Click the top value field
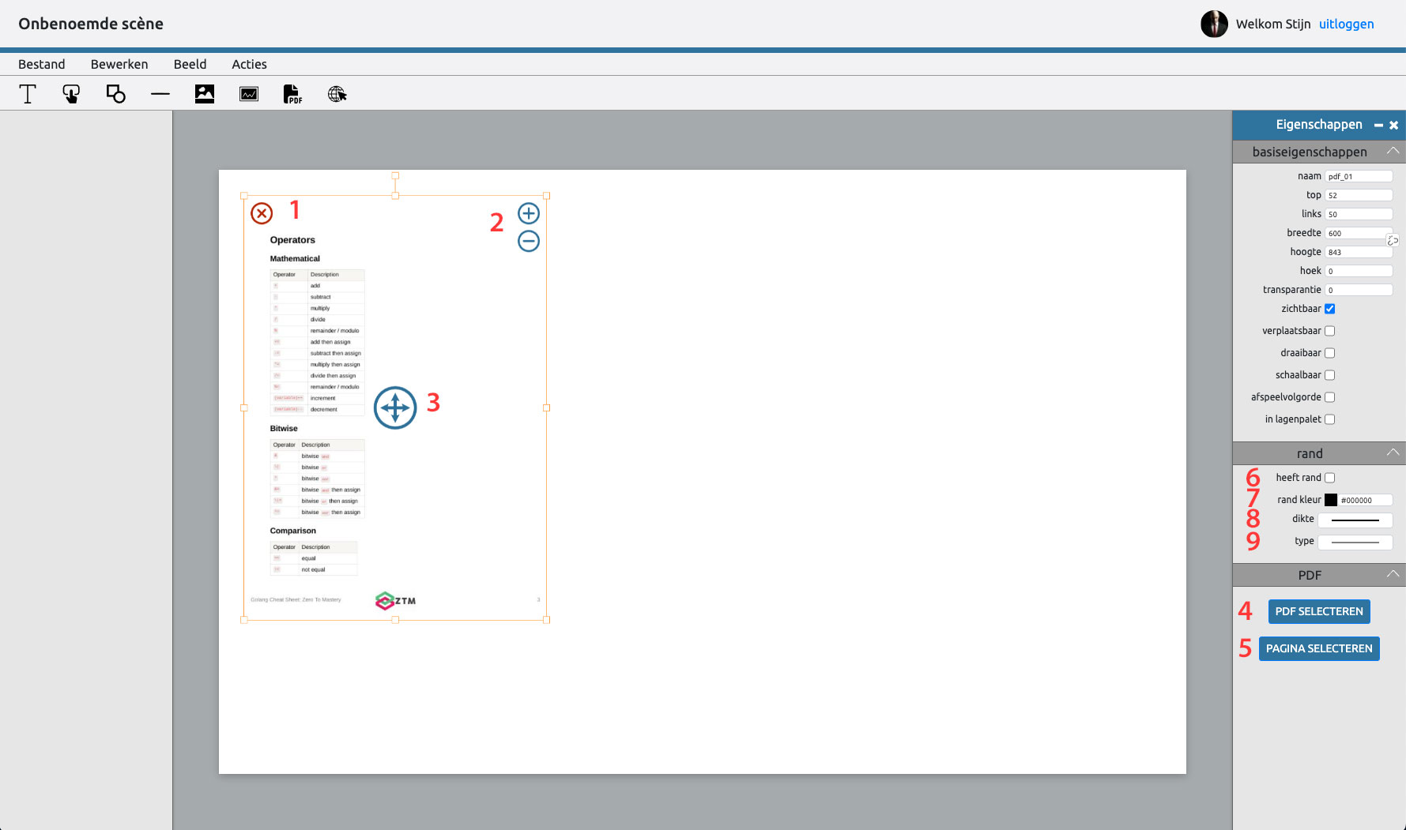This screenshot has height=830, width=1406. [1359, 195]
